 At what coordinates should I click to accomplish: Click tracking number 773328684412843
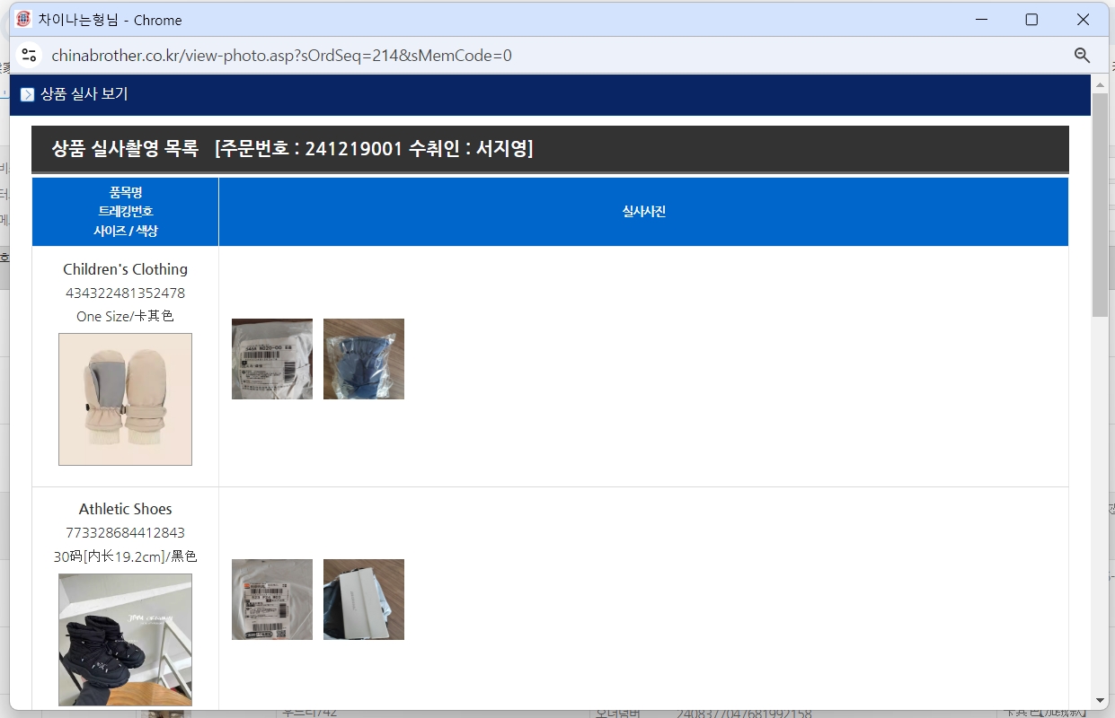125,532
